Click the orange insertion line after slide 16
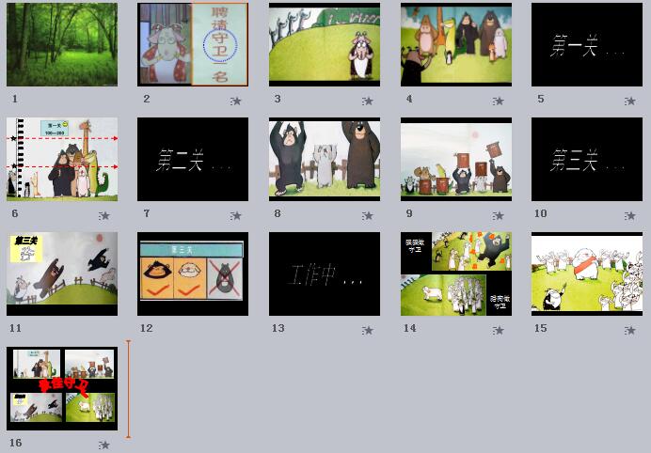Screen dimensions: 651x453 129,389
